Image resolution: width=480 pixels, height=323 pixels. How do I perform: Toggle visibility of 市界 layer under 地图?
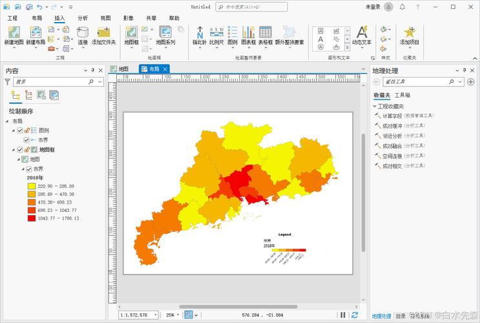[28, 169]
